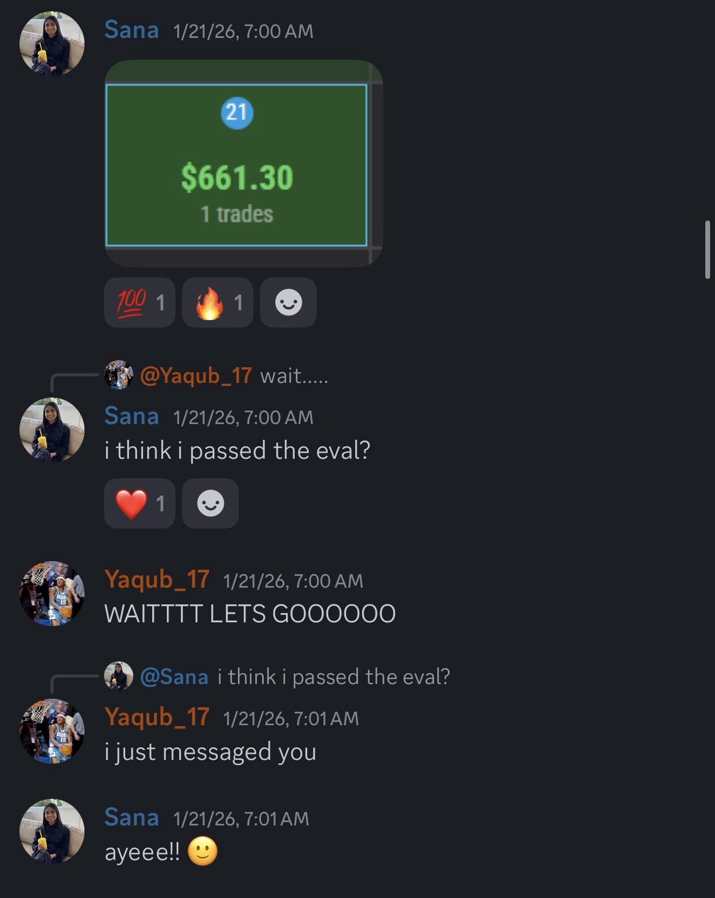Open Sana's avatar on the image message
The width and height of the screenshot is (715, 898).
click(x=52, y=44)
